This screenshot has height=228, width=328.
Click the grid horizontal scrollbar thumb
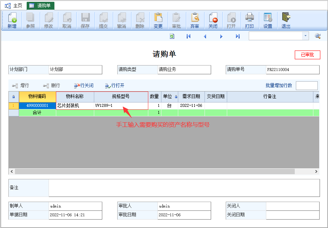pos(155,171)
